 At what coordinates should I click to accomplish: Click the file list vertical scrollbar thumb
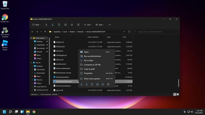pos(178,83)
